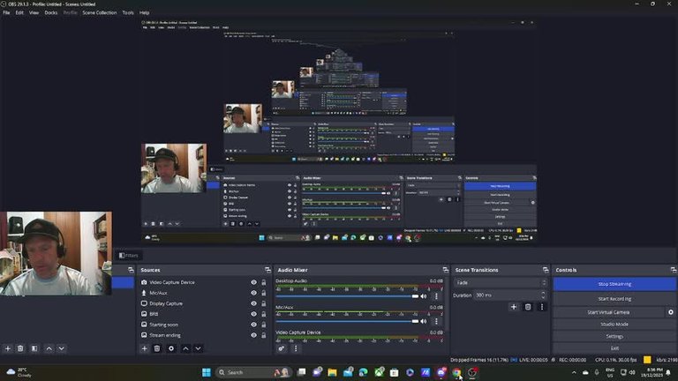Screen dimensions: 678x381
Task: Undock the Sources panel
Action: pos(267,270)
